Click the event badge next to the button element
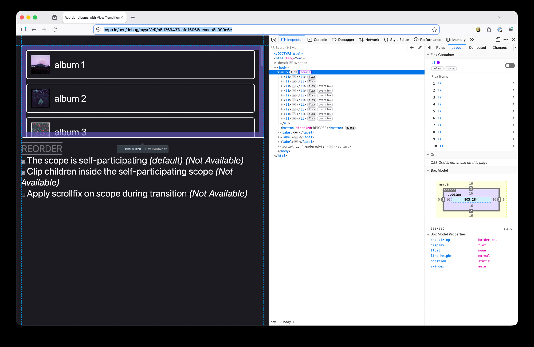Viewport: 534px width, 347px height. tap(350, 128)
